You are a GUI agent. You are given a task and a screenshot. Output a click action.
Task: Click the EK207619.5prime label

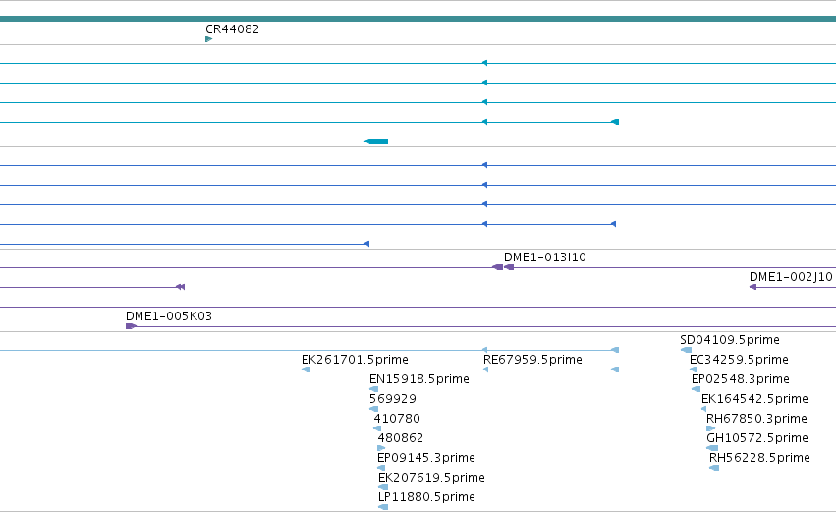coord(431,478)
